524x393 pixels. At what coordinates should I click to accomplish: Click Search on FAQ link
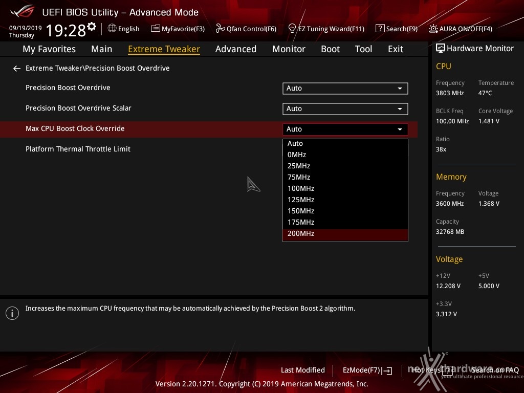(495, 370)
